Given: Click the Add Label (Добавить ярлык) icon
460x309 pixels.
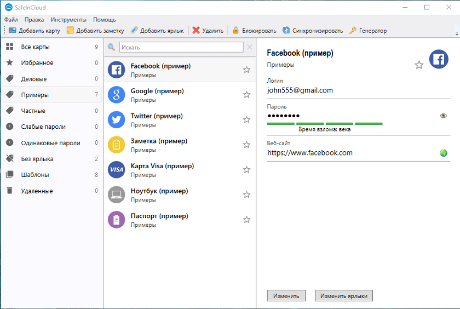Looking at the screenshot, I should (134, 31).
